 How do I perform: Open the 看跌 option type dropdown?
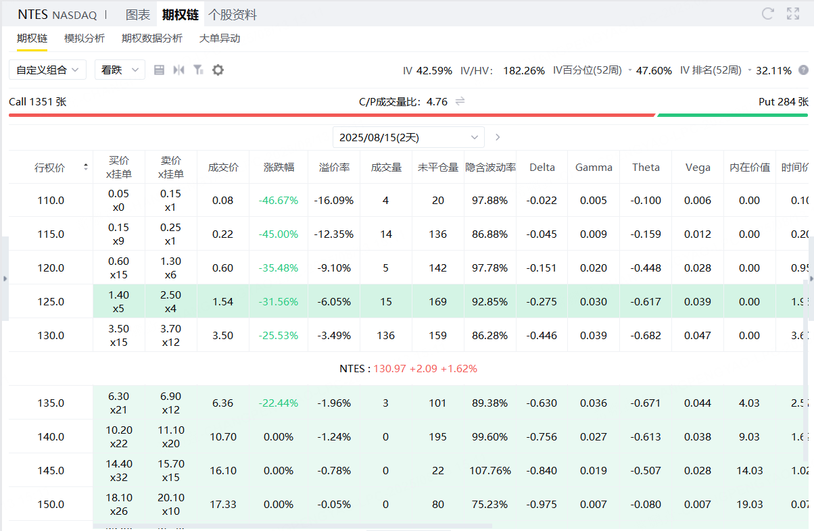tap(120, 70)
